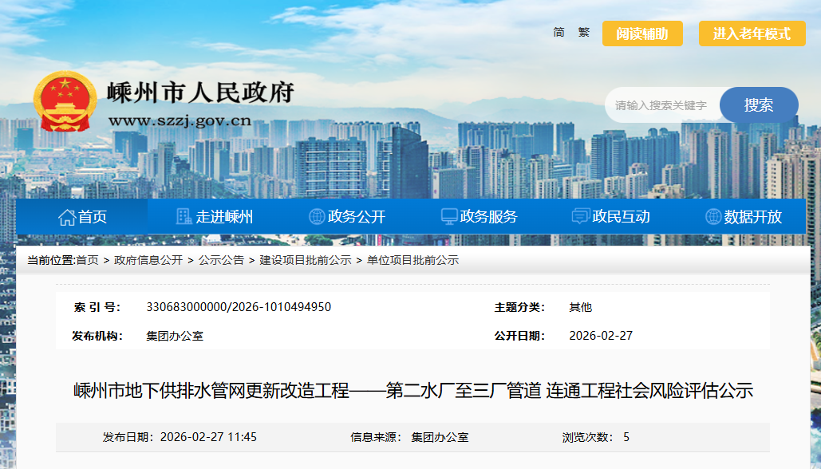The image size is (821, 469).
Task: Click the chat bubble icon beside 政民互动
Action: [x=581, y=217]
